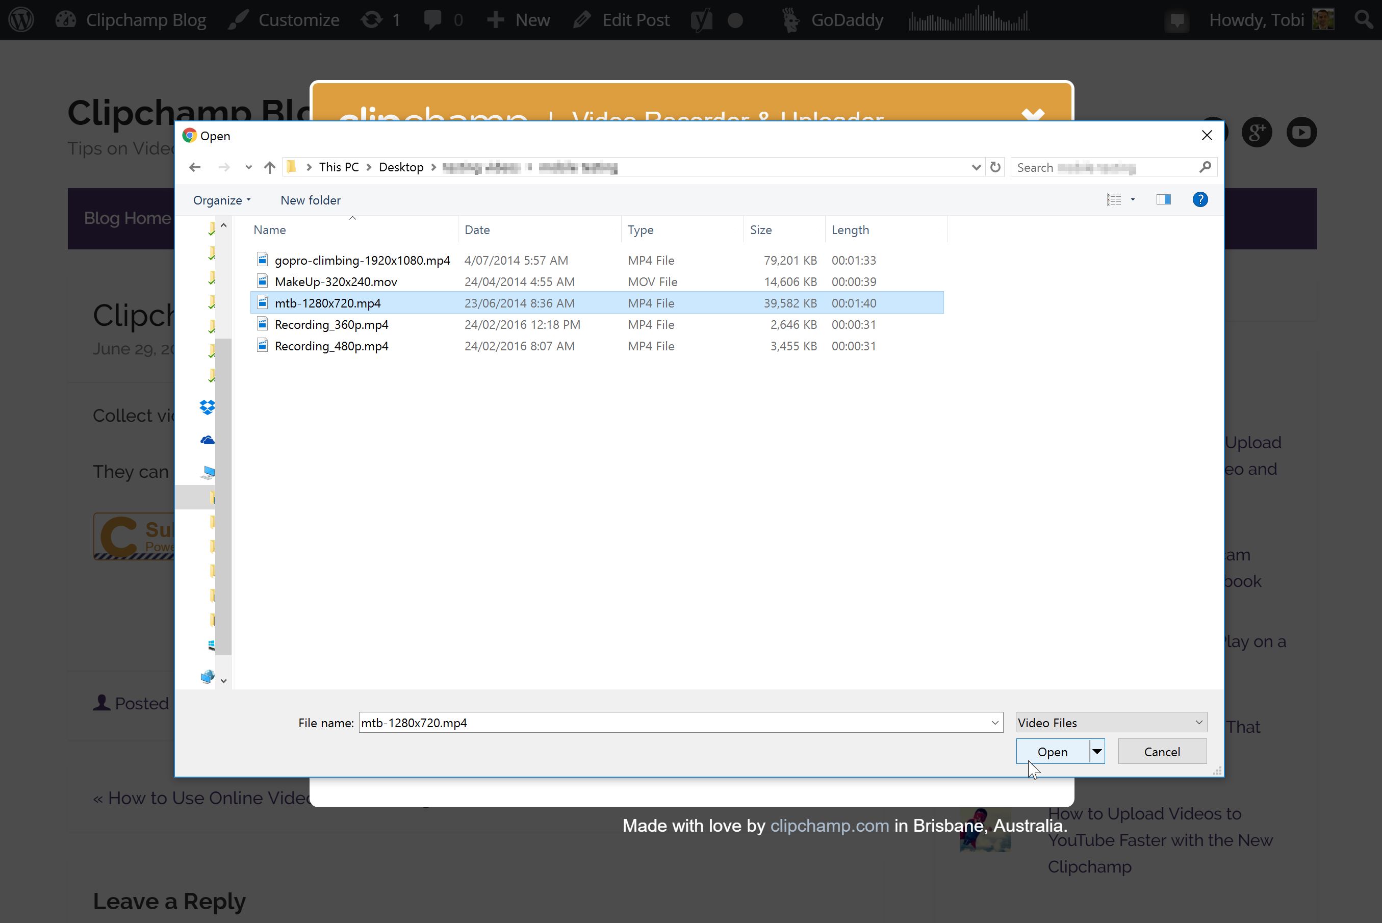
Task: Click the Forward arrow in Open dialog
Action: coord(224,167)
